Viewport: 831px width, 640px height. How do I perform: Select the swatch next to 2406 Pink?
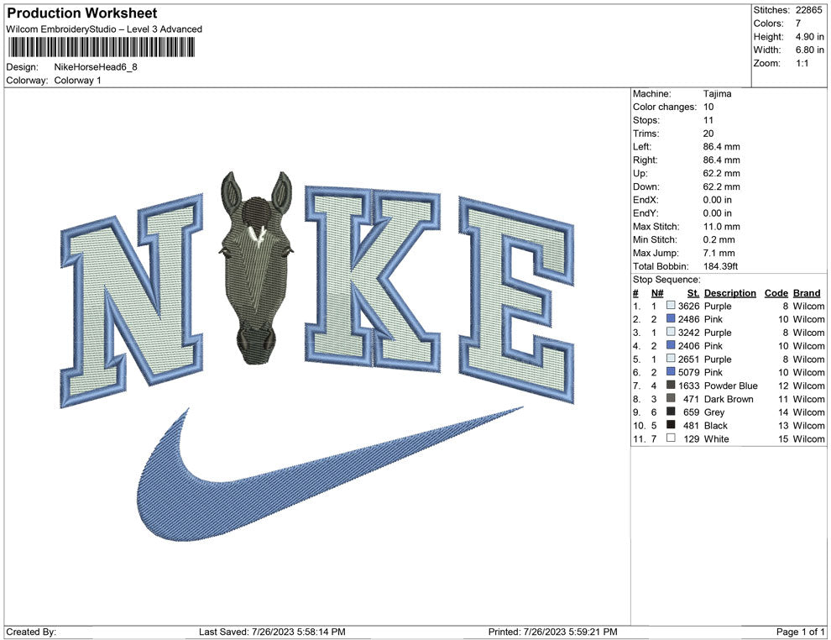pos(671,345)
